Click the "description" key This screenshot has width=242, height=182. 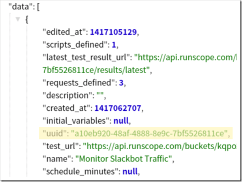pyautogui.click(x=68, y=95)
